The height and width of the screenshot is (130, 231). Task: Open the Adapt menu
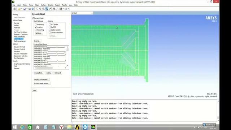(x=37, y=5)
